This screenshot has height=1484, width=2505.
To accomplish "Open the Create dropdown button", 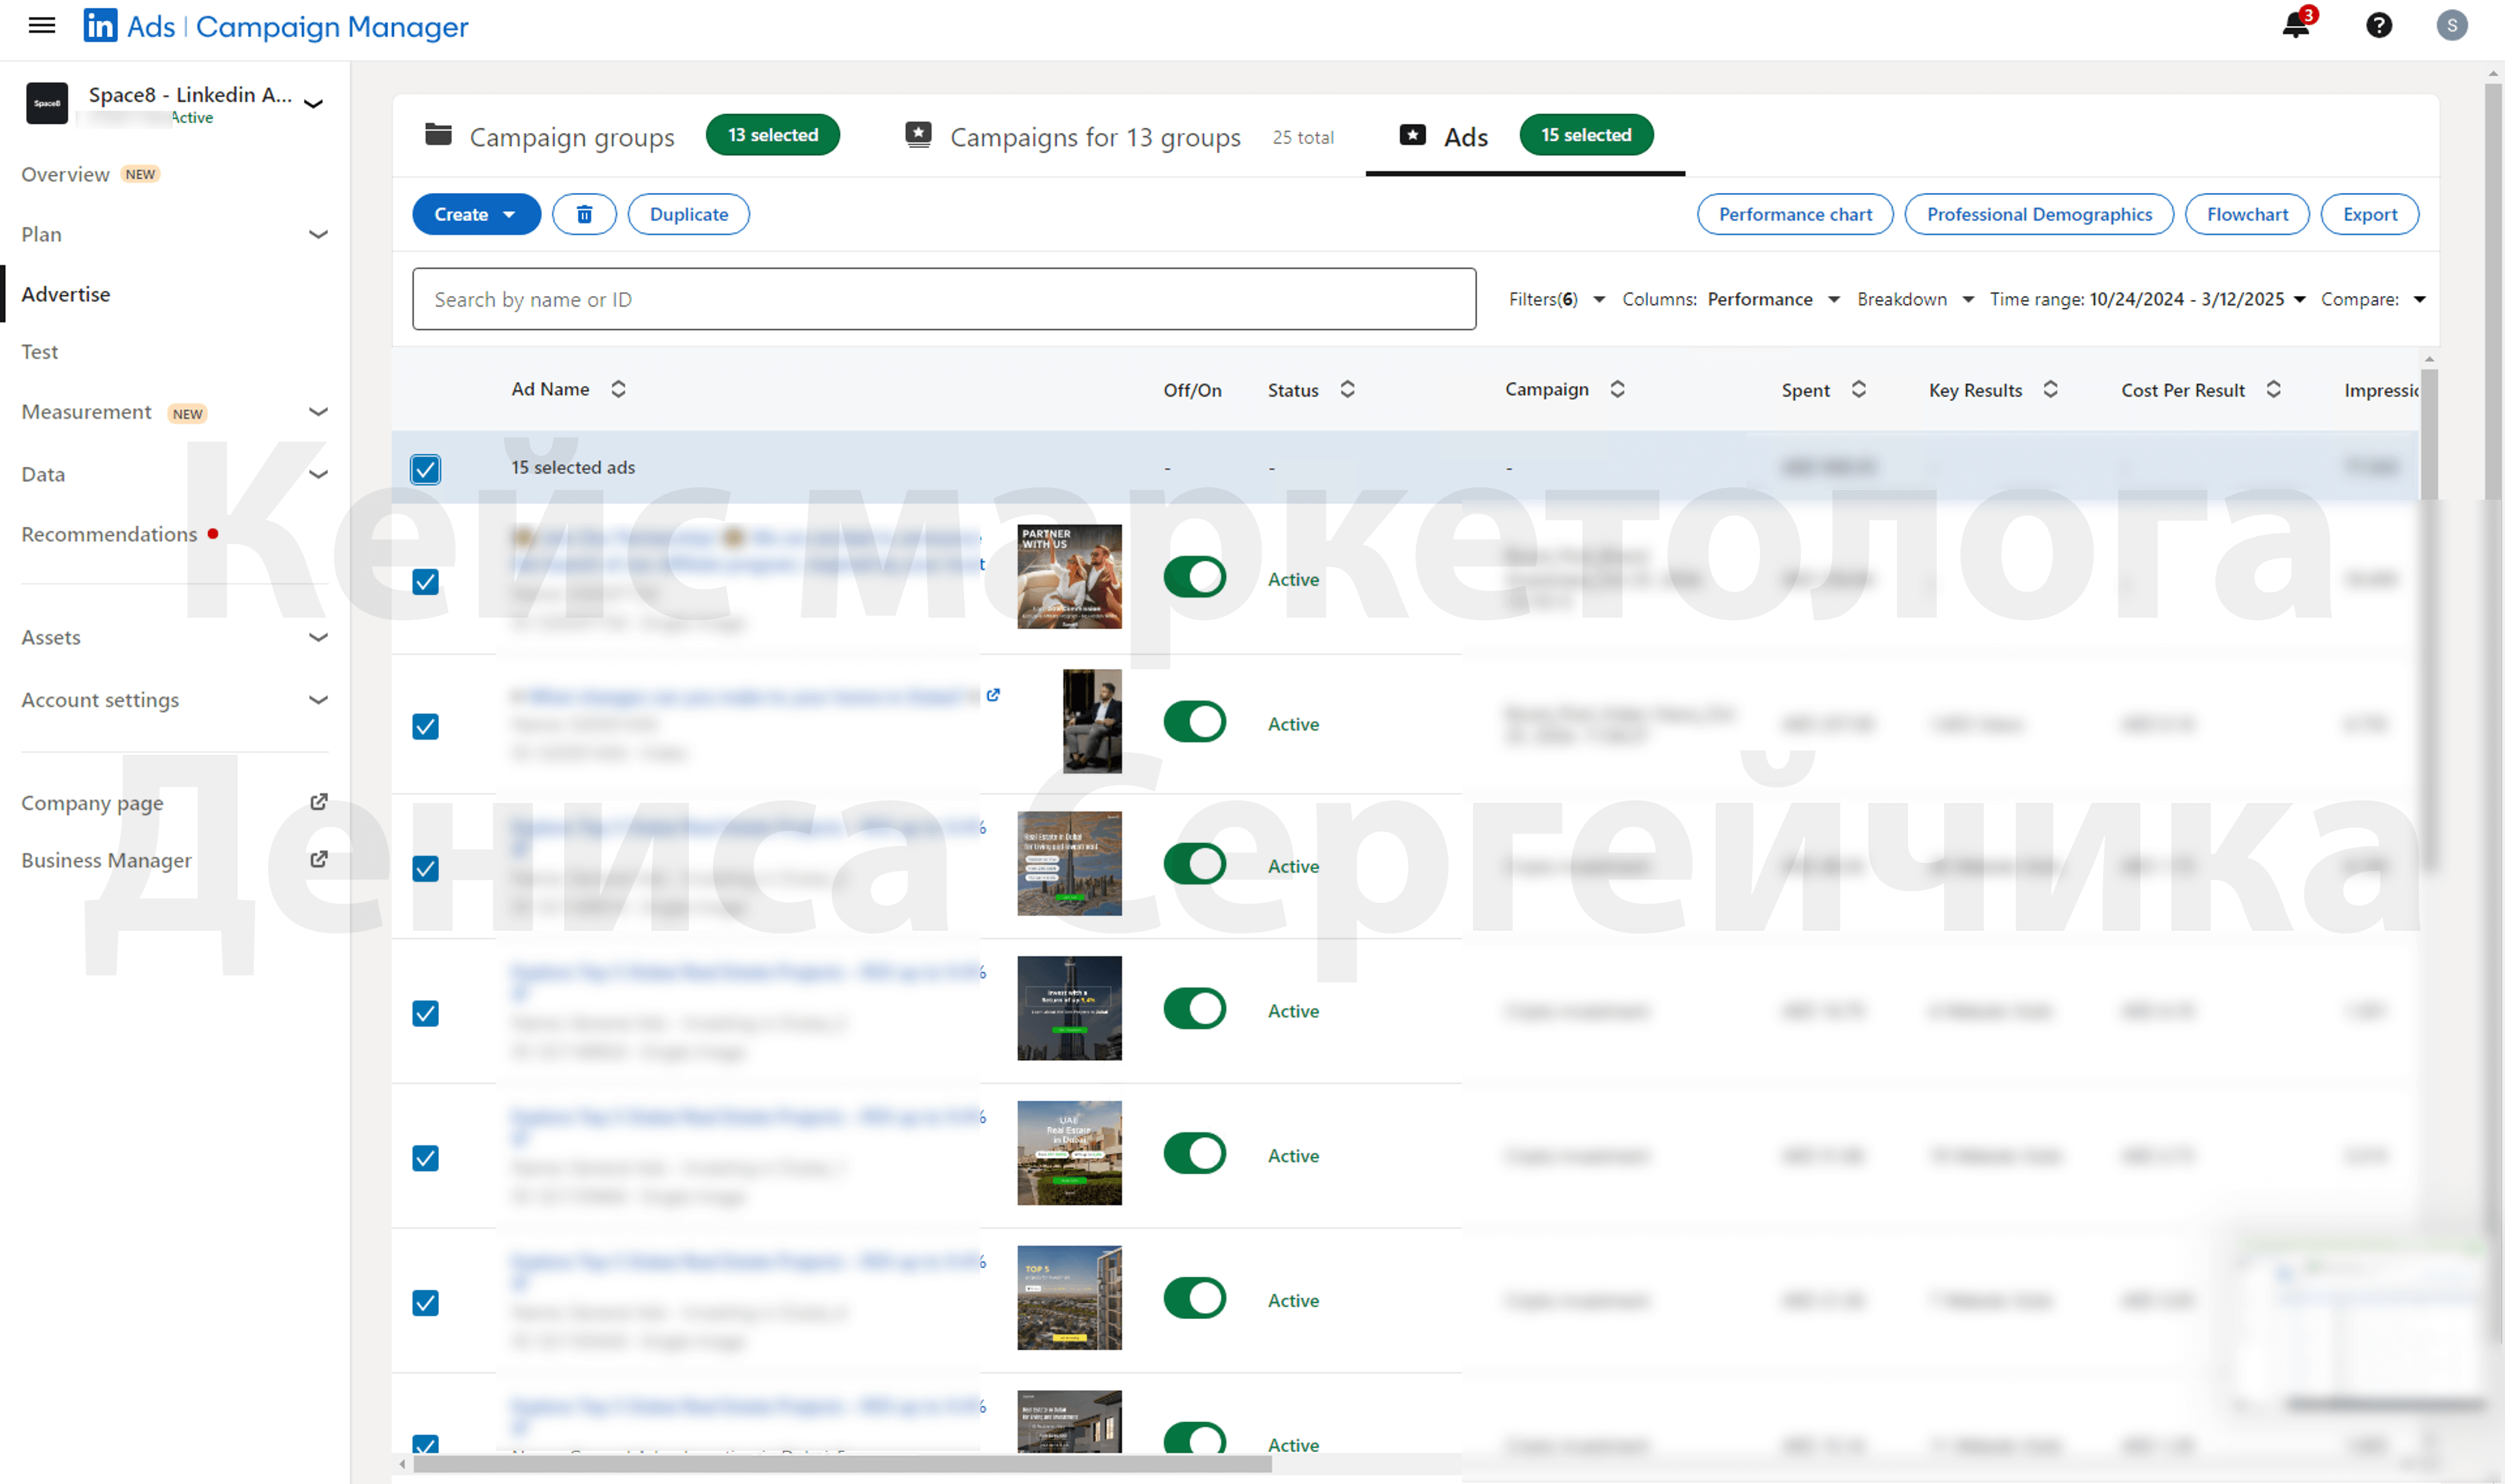I will click(x=476, y=214).
